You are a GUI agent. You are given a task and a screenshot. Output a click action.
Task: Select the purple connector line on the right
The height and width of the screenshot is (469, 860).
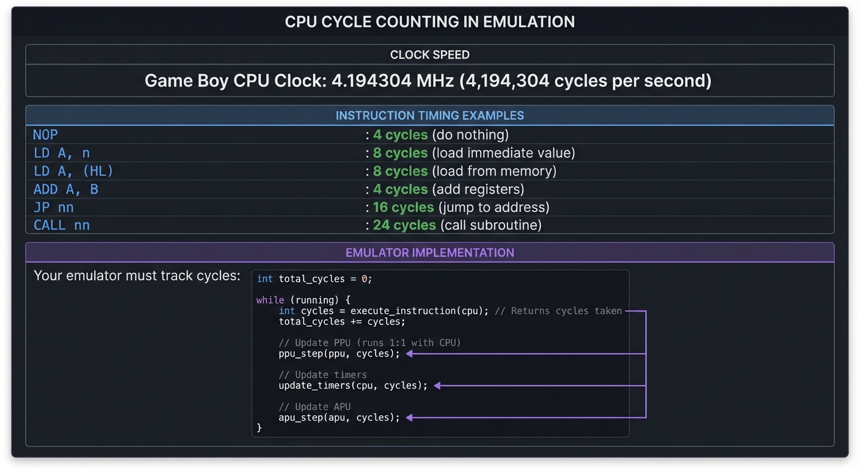click(x=646, y=364)
